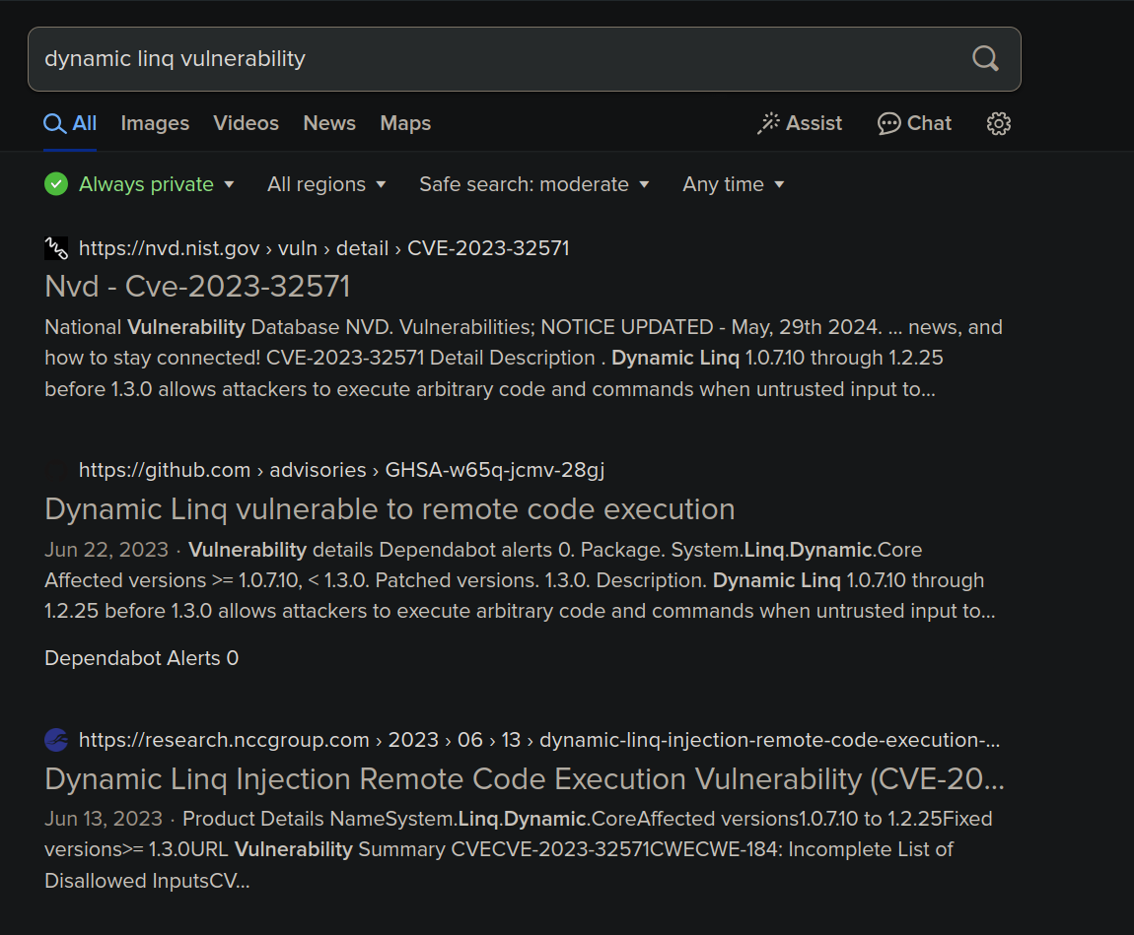This screenshot has height=935, width=1134.
Task: Change Safe search moderate setting
Action: (x=533, y=184)
